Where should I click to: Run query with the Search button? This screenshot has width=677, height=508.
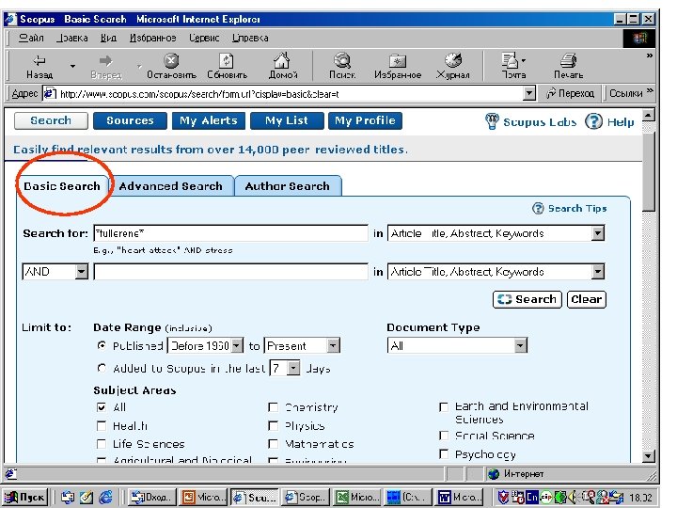click(x=527, y=299)
